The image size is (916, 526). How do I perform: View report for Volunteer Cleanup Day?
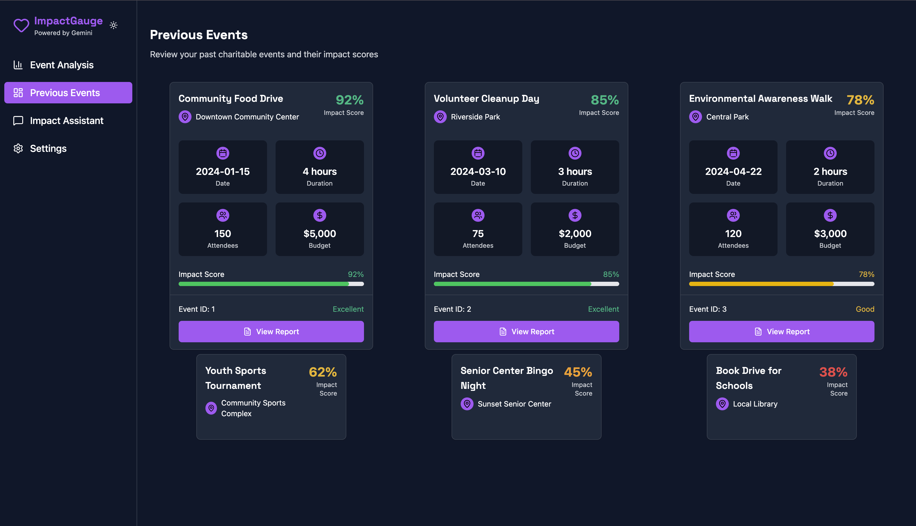pyautogui.click(x=526, y=332)
